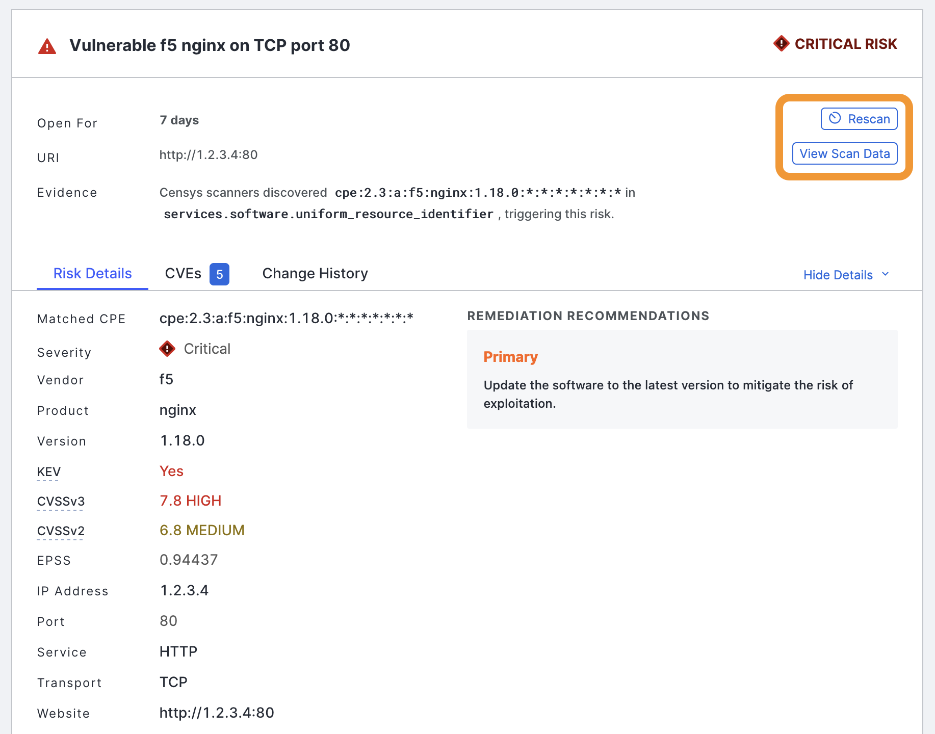Viewport: 935px width, 734px height.
Task: Click the Critical severity diamond icon
Action: click(x=167, y=349)
